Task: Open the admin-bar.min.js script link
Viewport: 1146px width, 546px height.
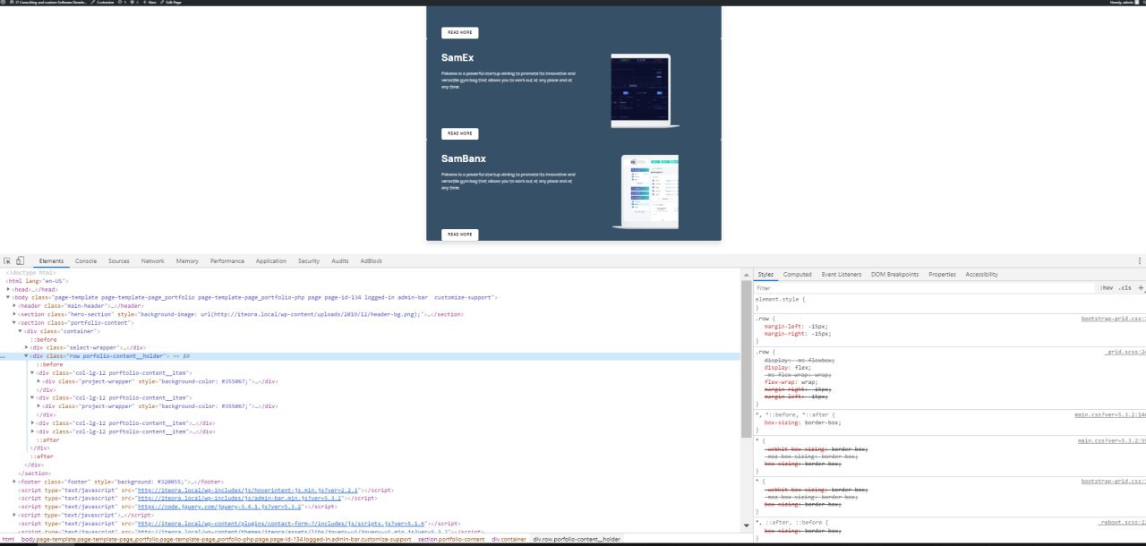Action: [238, 499]
